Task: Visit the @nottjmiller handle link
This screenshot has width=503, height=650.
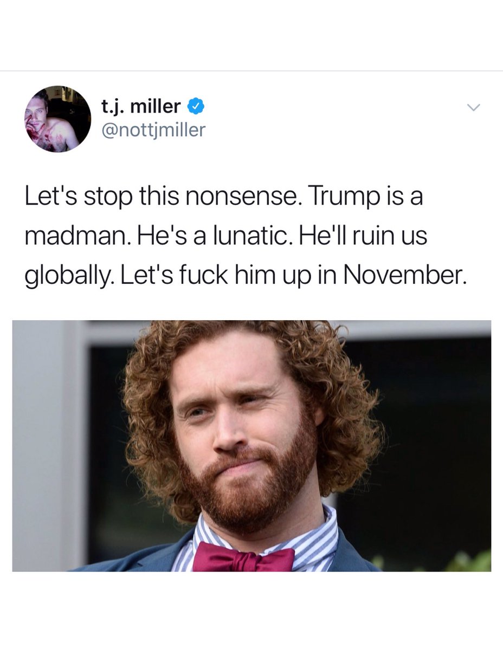Action: pyautogui.click(x=153, y=130)
